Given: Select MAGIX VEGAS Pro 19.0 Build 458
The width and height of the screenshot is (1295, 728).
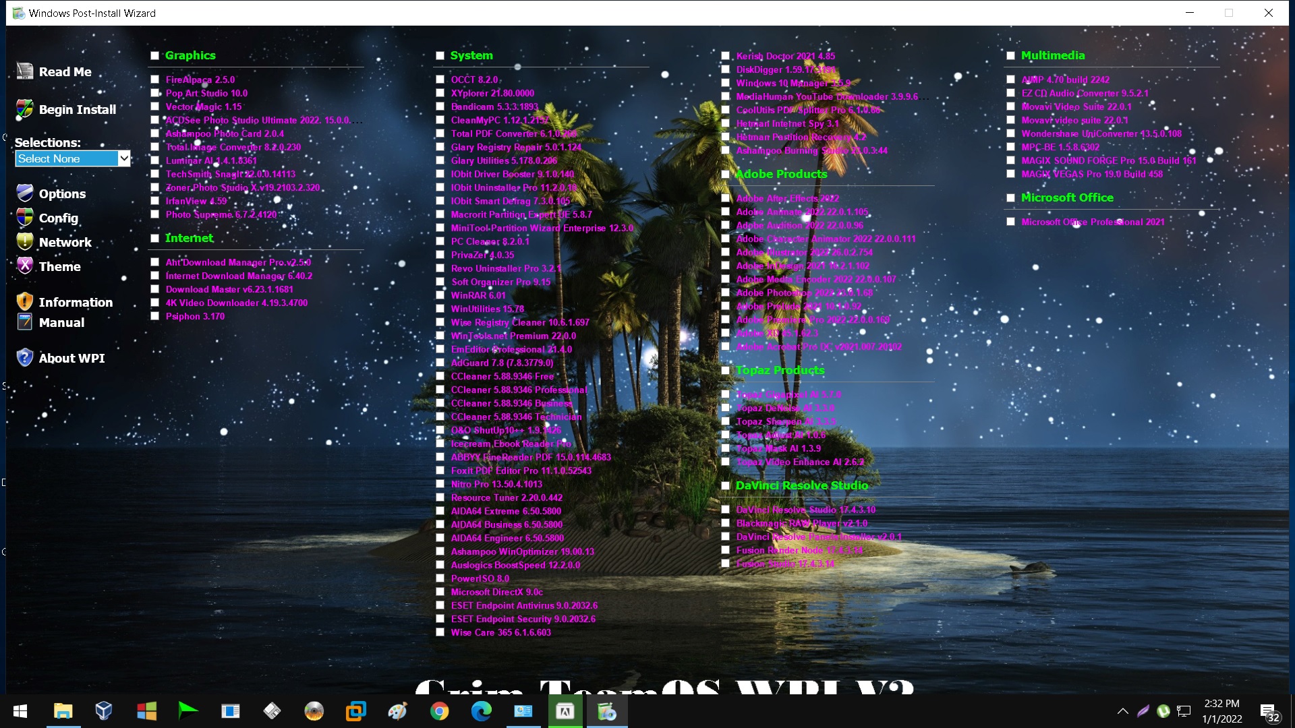Looking at the screenshot, I should [x=1091, y=174].
